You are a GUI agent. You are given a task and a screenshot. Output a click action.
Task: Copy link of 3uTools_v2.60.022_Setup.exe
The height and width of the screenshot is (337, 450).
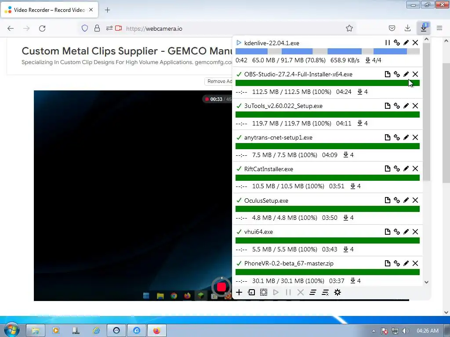point(397,106)
